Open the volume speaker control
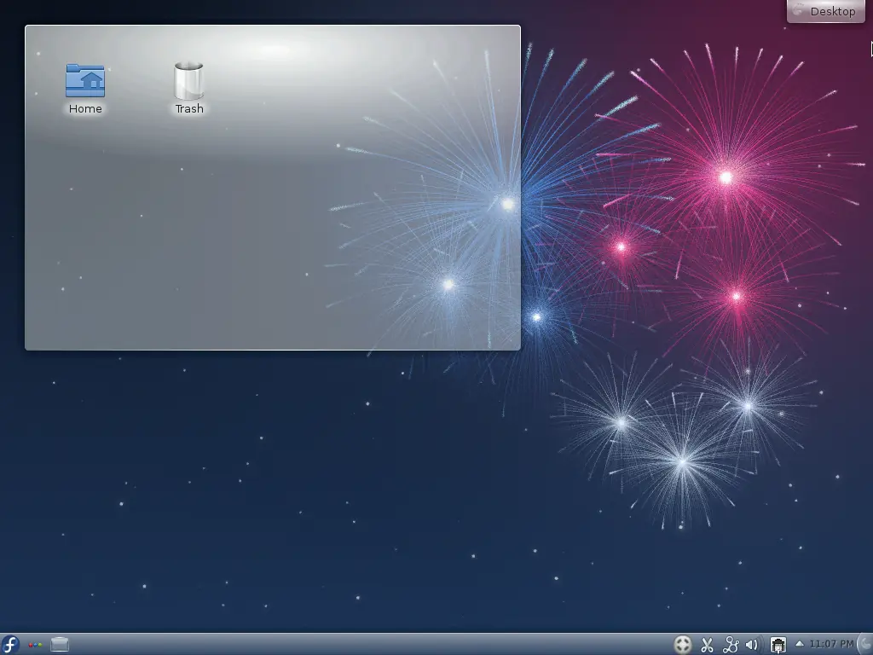This screenshot has width=873, height=655. [x=753, y=645]
